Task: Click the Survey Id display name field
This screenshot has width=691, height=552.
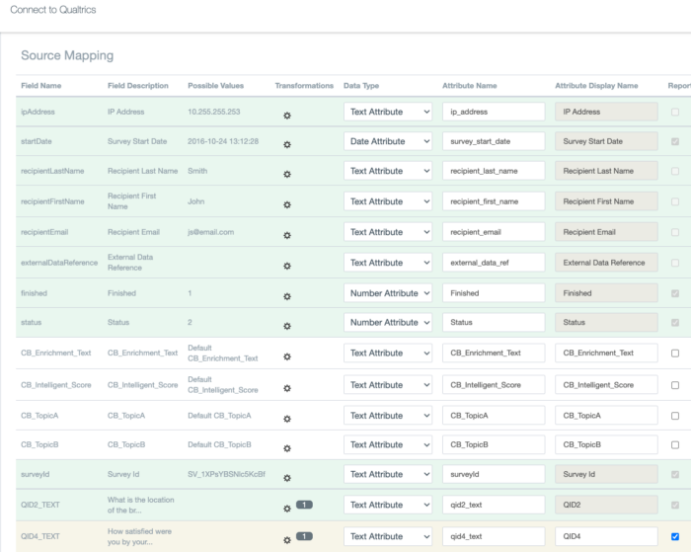Action: (x=606, y=474)
